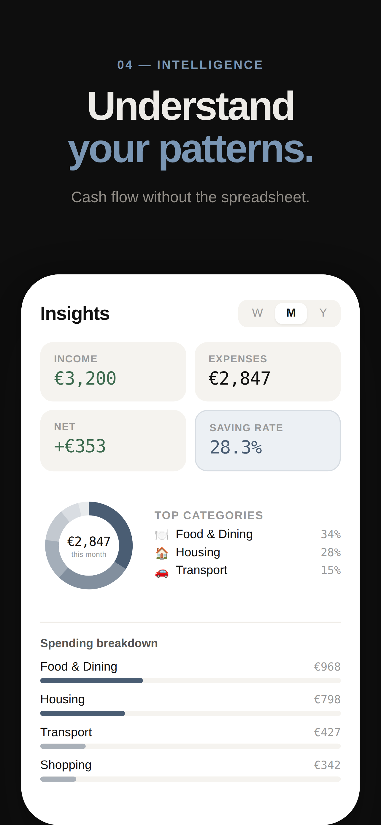This screenshot has width=381, height=825.
Task: Click the Spending breakdown heading
Action: (99, 643)
